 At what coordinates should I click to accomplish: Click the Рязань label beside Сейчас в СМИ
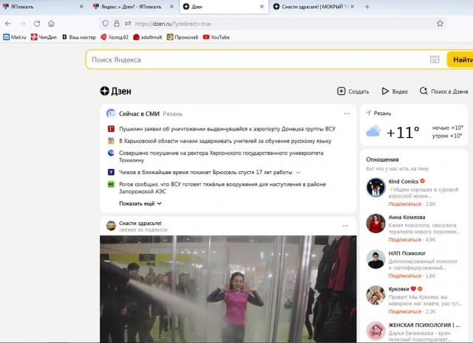pyautogui.click(x=172, y=114)
